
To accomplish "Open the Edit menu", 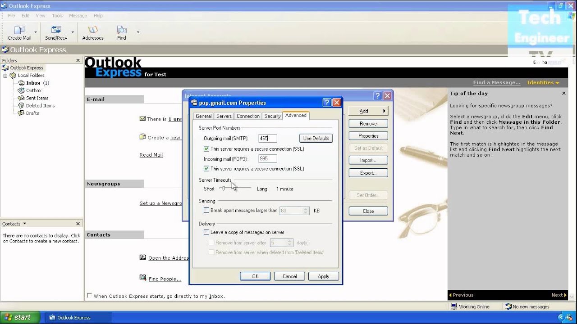I will 25,15.
